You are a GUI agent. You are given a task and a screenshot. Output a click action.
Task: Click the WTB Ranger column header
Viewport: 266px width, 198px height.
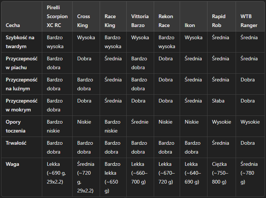(248, 21)
